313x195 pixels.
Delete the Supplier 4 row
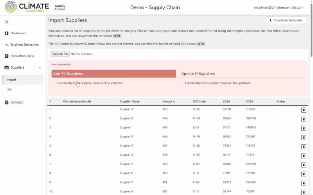[x=304, y=156]
